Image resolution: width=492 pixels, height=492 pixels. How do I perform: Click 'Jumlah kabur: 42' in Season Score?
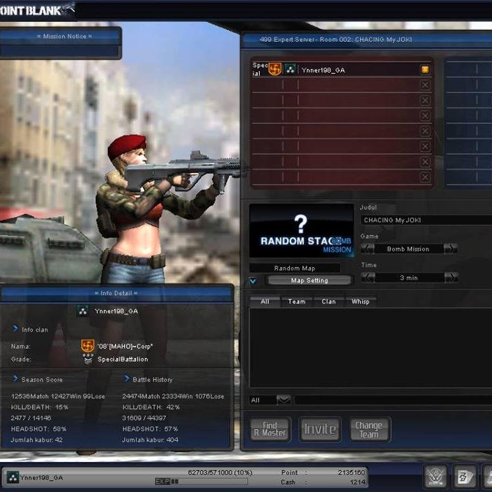tap(37, 439)
